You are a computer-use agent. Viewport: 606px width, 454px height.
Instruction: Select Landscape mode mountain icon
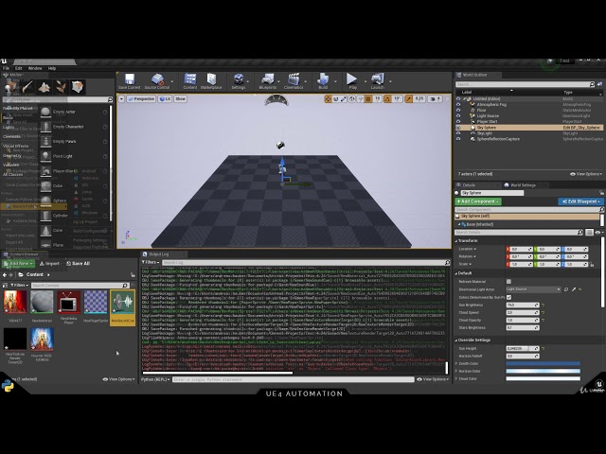tap(45, 87)
